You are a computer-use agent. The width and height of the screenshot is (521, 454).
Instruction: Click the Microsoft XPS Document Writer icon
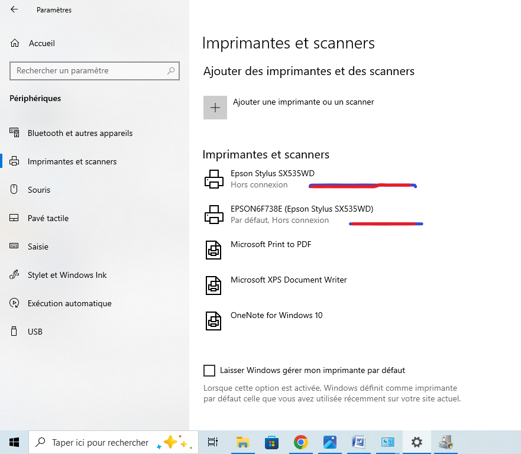213,286
